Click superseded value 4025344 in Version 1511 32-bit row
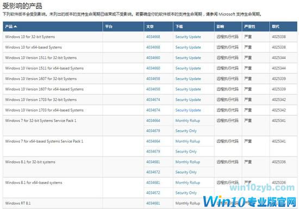Image resolution: width=299 pixels, height=209 pixels. tap(279, 58)
